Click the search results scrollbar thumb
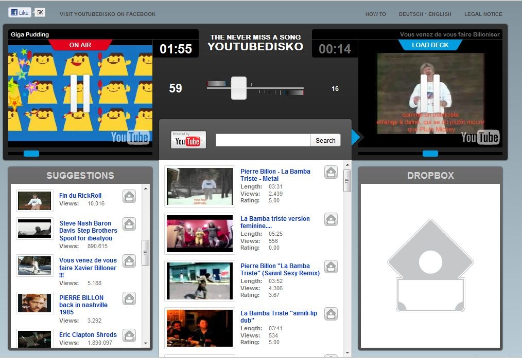 click(347, 181)
